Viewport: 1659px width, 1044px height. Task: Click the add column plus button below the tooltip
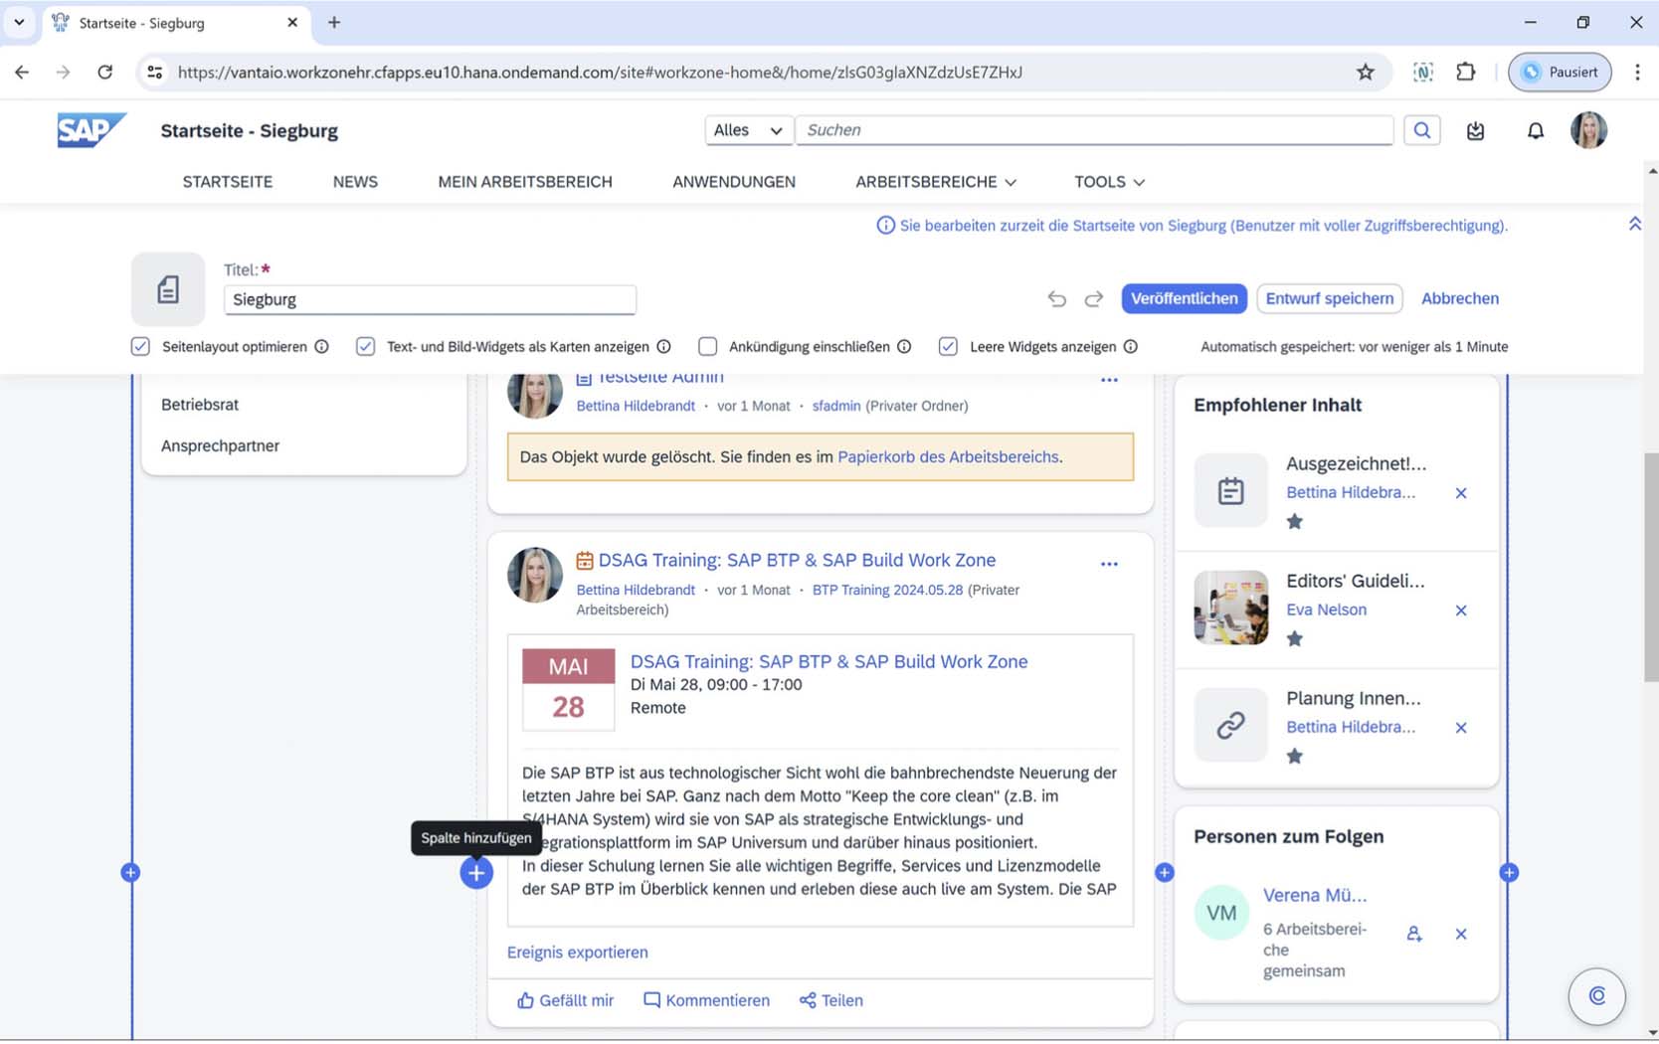coord(476,873)
